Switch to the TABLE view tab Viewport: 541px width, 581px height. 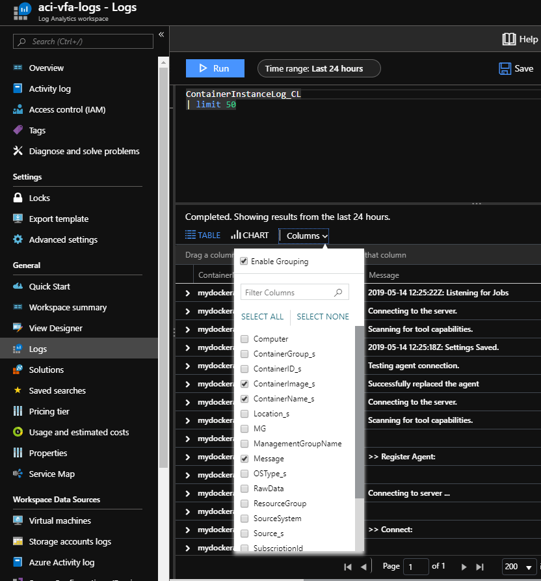coord(203,236)
